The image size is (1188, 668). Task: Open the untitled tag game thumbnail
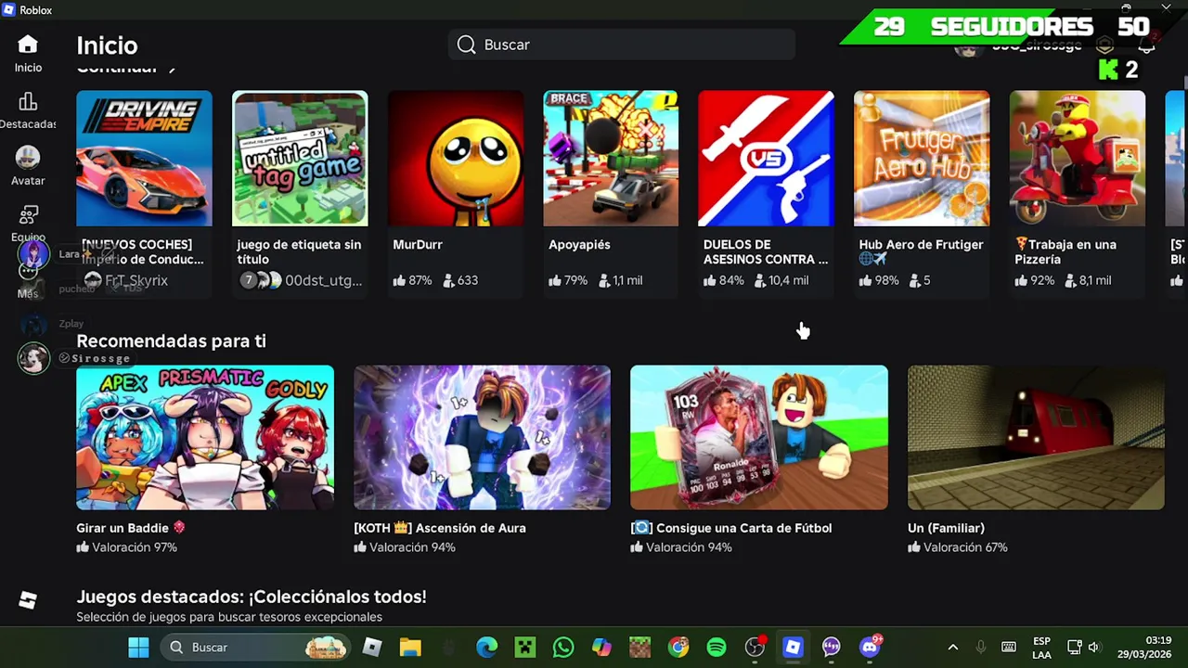click(x=300, y=159)
